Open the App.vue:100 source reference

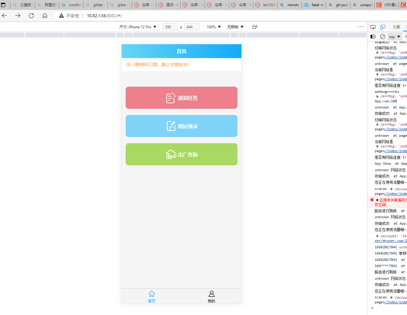[386, 101]
